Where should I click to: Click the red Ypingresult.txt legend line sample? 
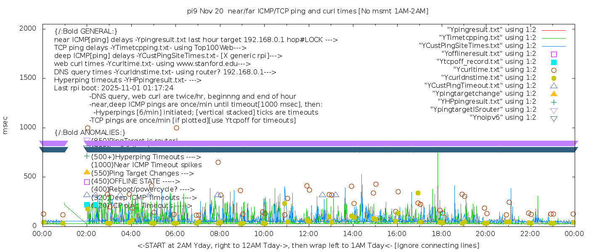(x=554, y=30)
